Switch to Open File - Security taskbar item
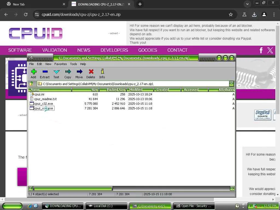This screenshot has width=280, height=210. tap(194, 206)
